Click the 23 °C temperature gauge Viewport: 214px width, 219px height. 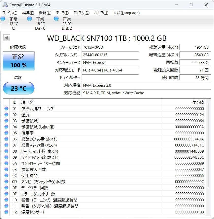coord(18,88)
